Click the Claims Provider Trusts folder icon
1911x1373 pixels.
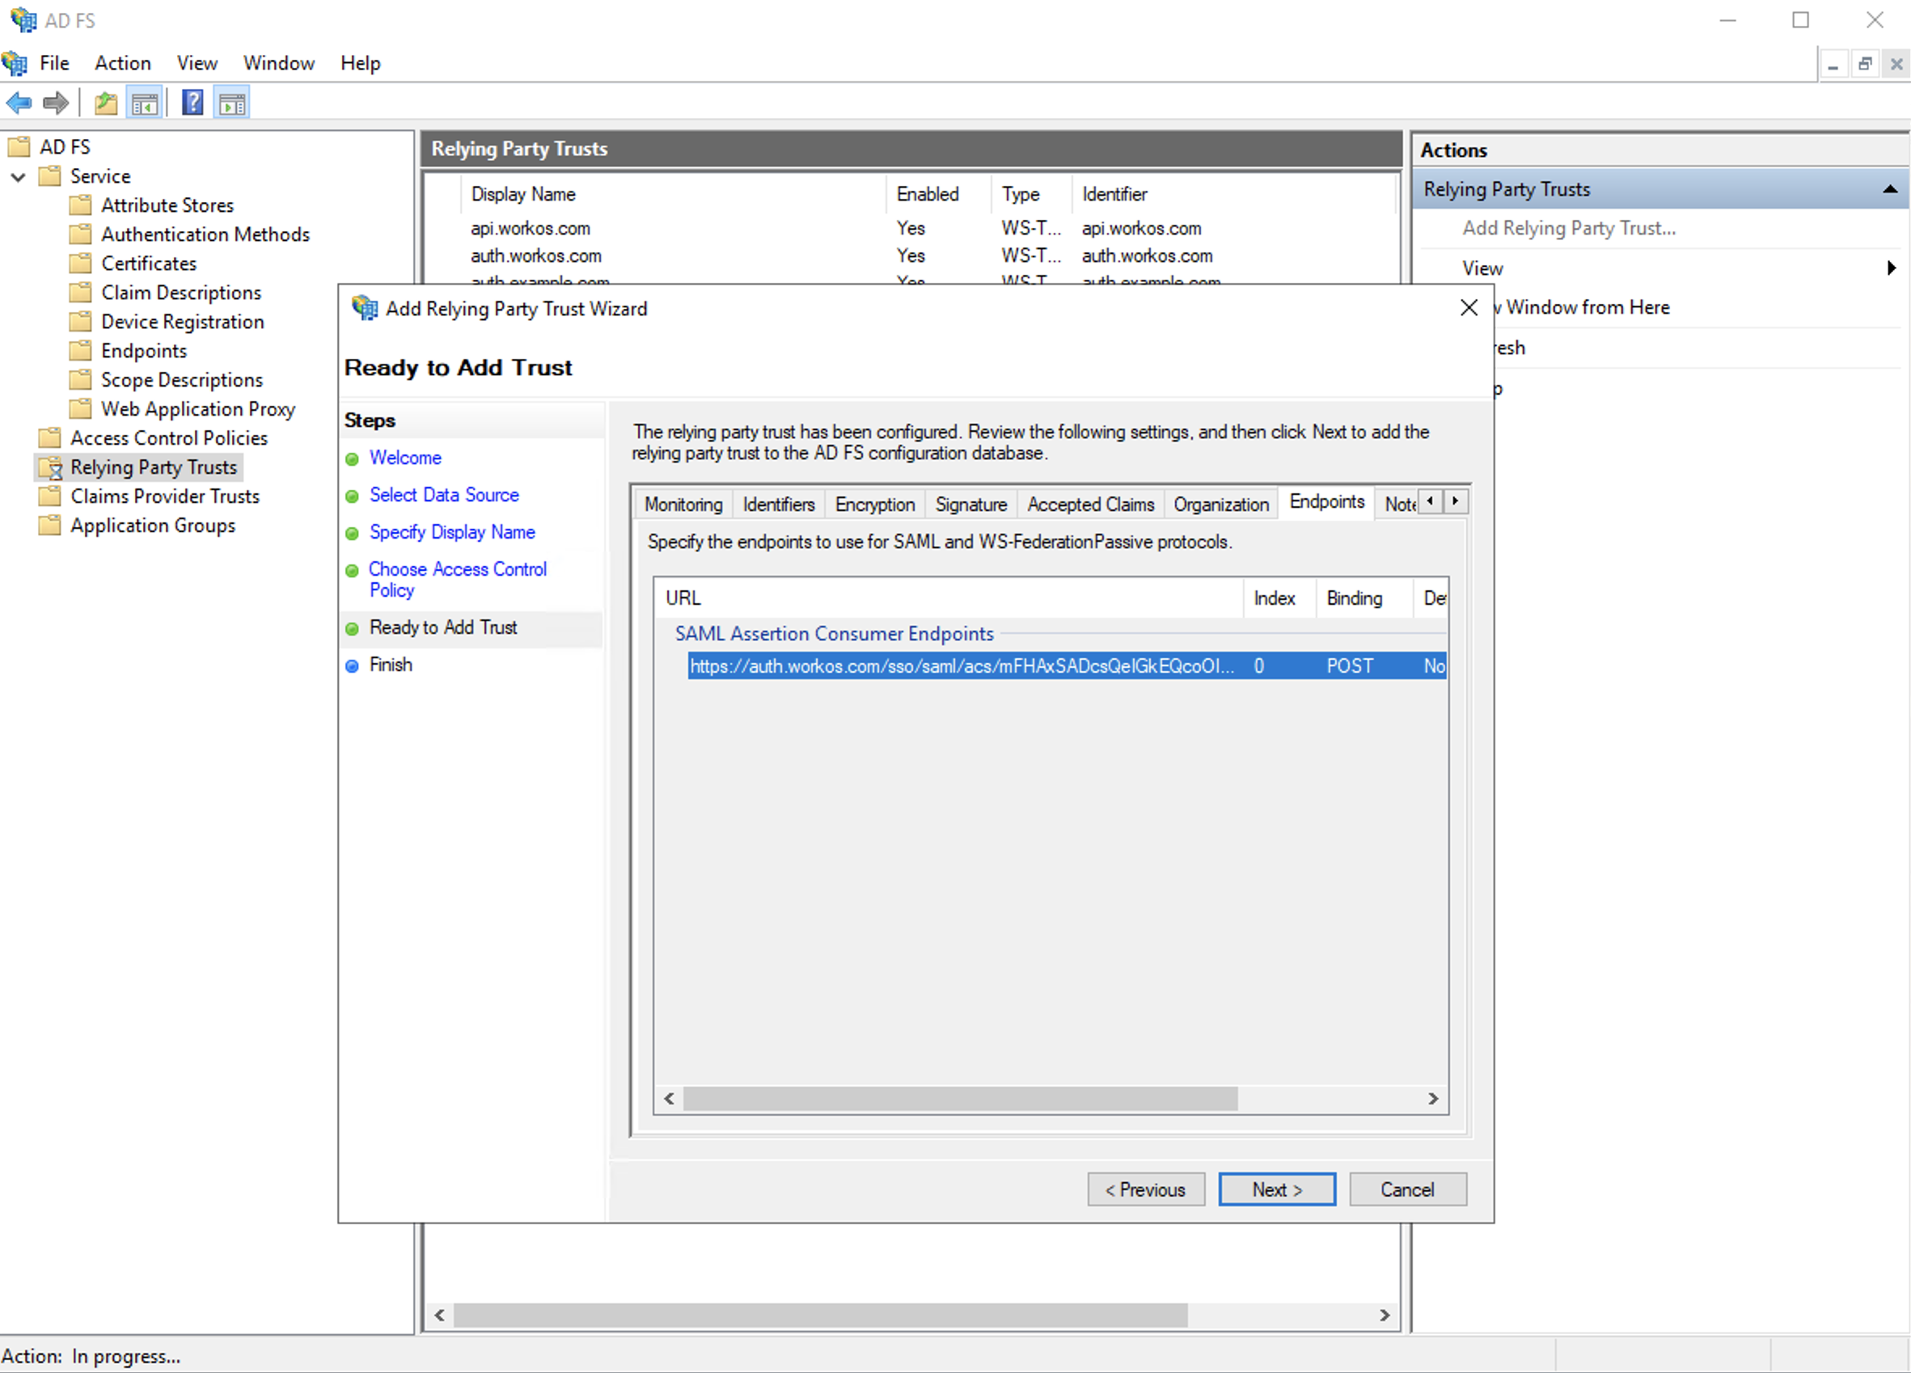coord(49,496)
